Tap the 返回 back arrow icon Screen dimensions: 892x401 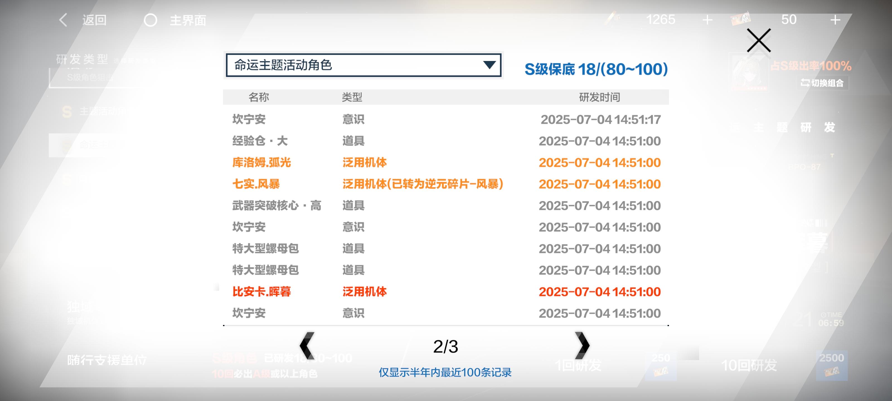pyautogui.click(x=63, y=20)
